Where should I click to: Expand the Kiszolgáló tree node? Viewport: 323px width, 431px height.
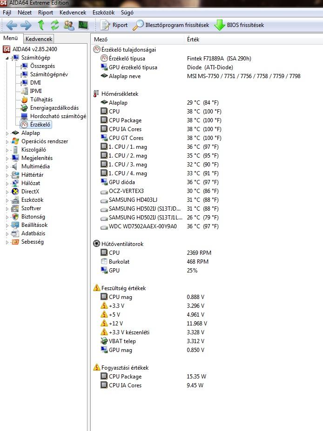[7, 150]
